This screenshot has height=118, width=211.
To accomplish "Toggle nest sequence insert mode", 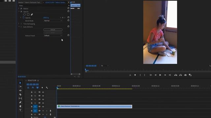I will 28,88.
